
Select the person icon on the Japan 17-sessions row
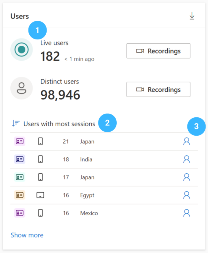187,177
